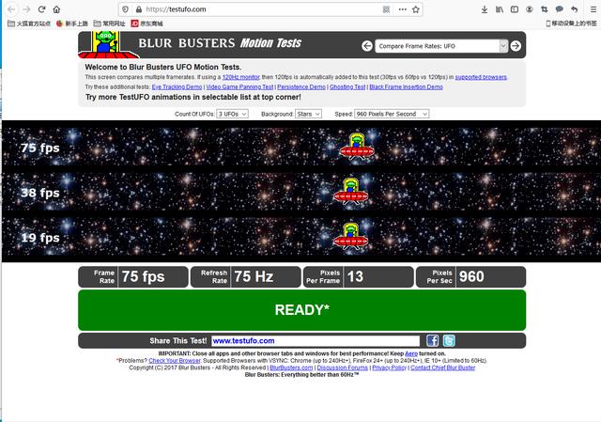
Task: Open the chat bubble toolbar icon
Action: tap(560, 9)
